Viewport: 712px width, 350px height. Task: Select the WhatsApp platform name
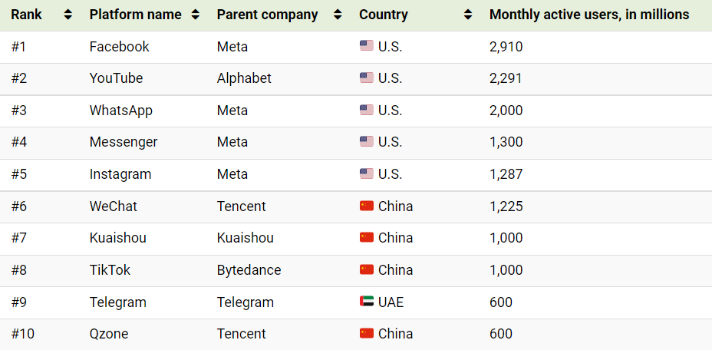click(120, 111)
